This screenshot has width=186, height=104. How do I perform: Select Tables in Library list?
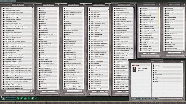(x=167, y=80)
